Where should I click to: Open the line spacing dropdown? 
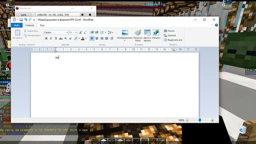coord(110,32)
